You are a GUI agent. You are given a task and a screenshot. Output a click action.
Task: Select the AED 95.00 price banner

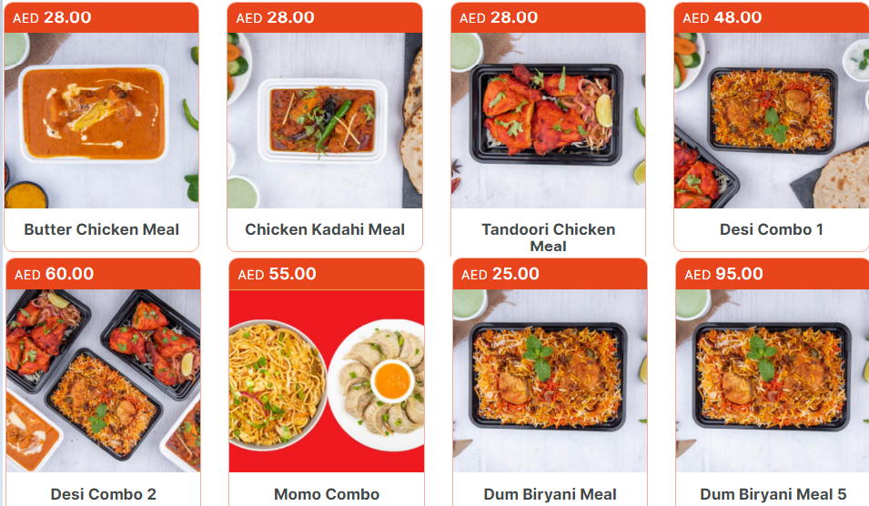pos(773,274)
